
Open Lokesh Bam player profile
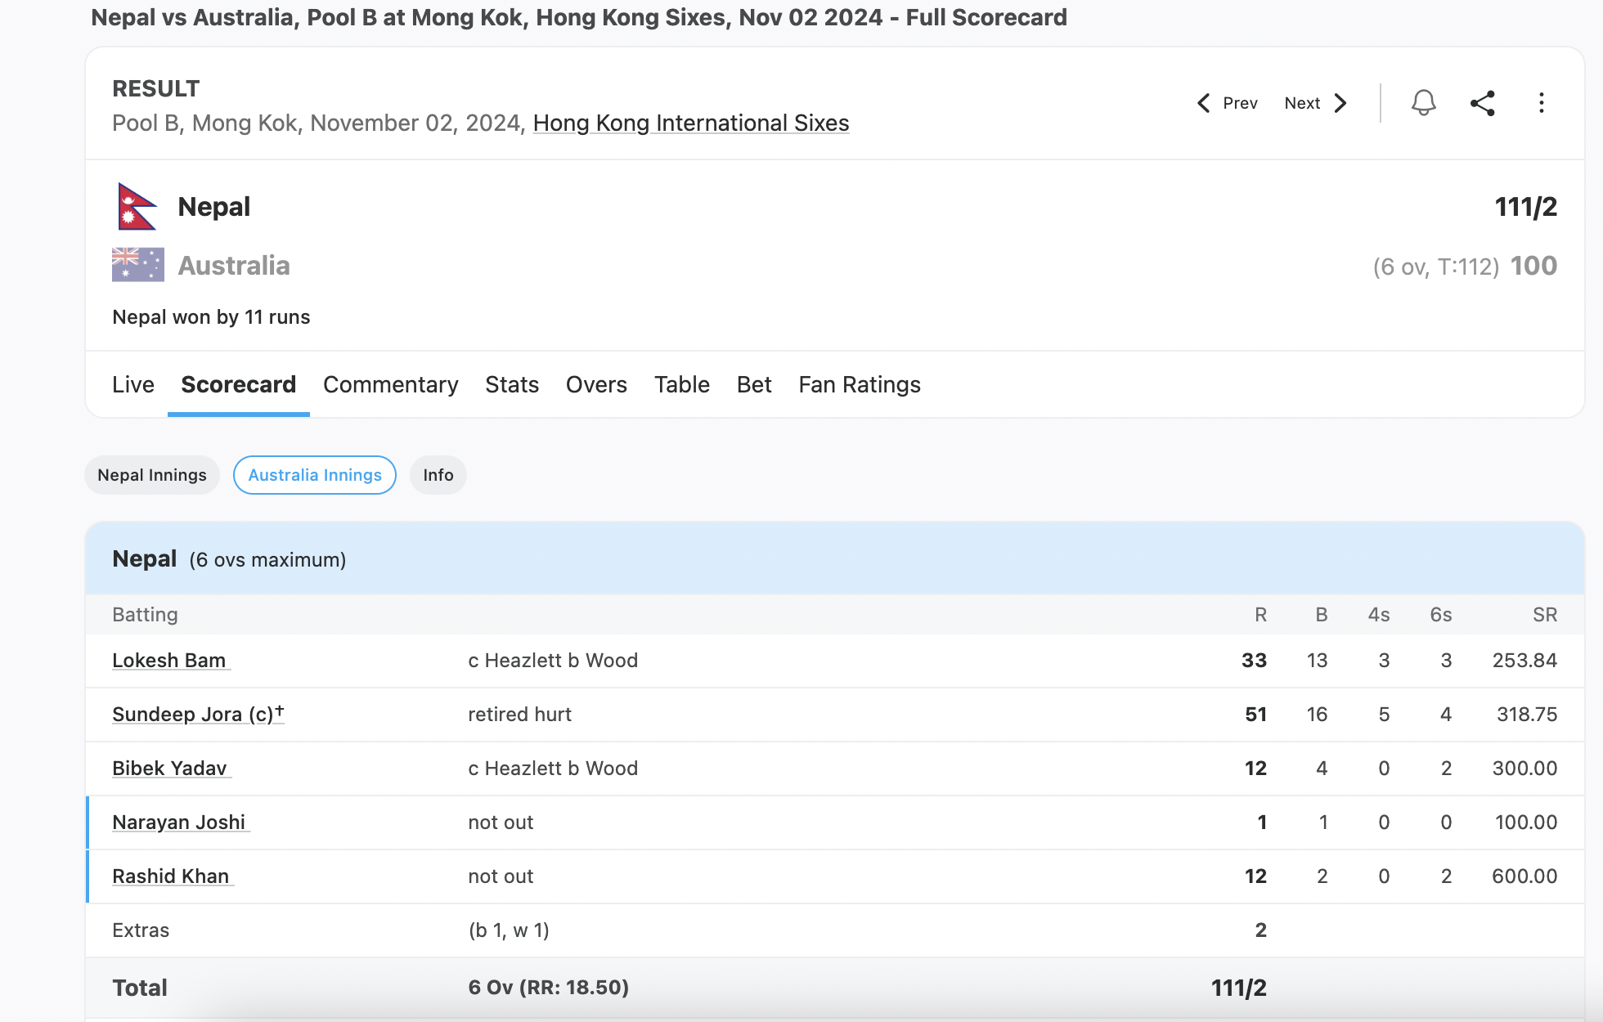169,661
